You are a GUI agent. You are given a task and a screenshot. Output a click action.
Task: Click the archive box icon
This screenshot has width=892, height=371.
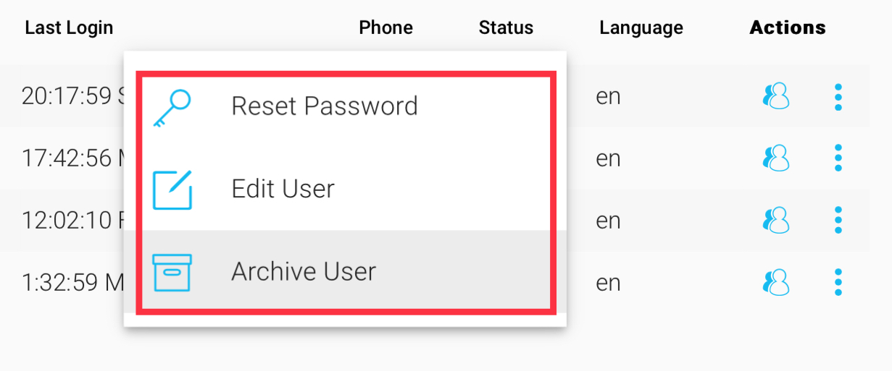pyautogui.click(x=172, y=272)
